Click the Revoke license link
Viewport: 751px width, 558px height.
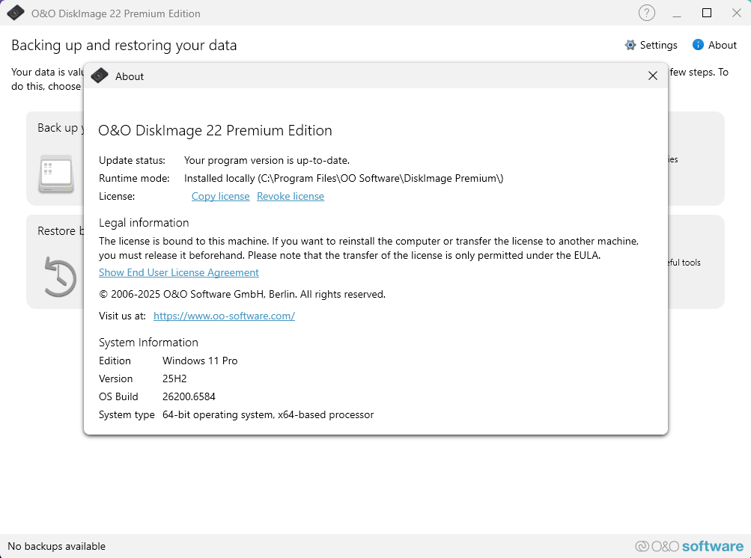click(291, 196)
